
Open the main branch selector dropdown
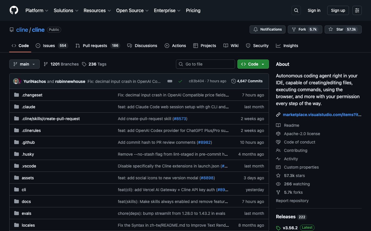coord(24,64)
